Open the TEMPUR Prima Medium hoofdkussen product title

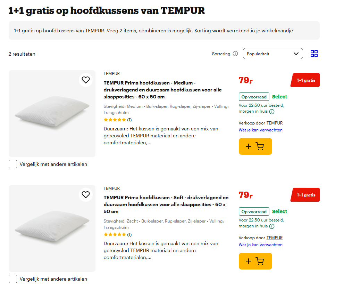pyautogui.click(x=152, y=90)
